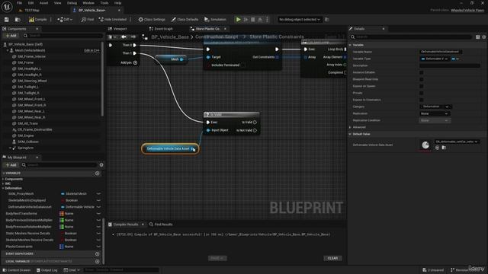Compile the blueprint
This screenshot has height=274, width=488.
38,20
